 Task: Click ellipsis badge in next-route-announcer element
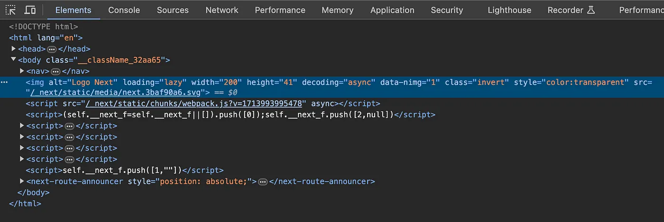(263, 182)
